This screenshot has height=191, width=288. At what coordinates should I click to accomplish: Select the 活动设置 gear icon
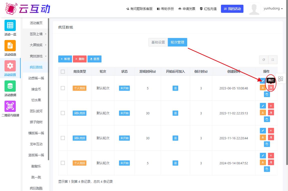coord(10,66)
